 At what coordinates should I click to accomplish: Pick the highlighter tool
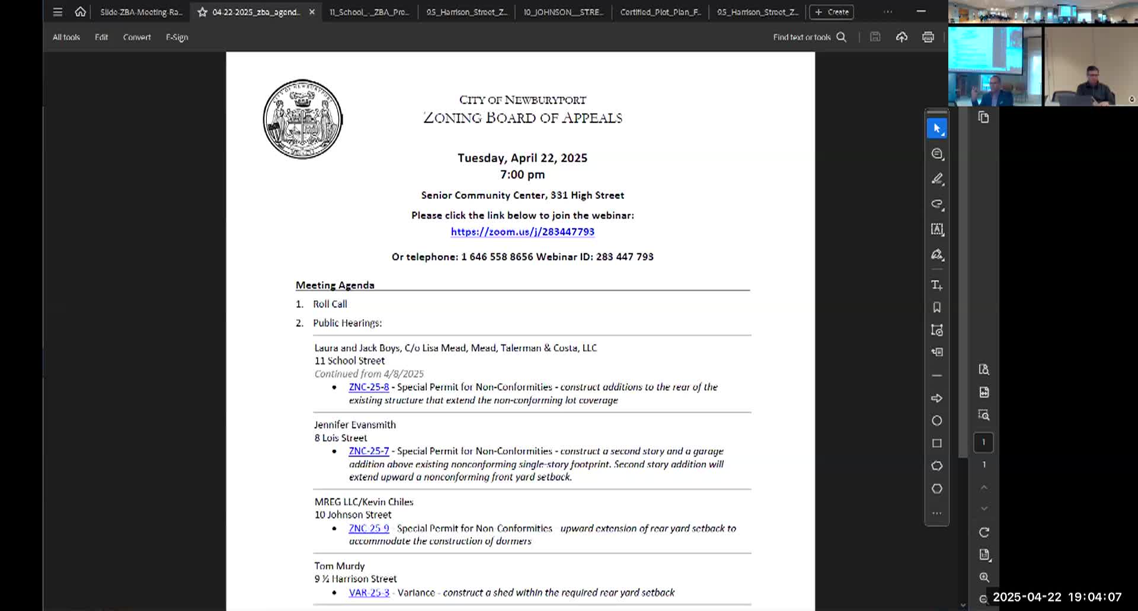click(936, 179)
